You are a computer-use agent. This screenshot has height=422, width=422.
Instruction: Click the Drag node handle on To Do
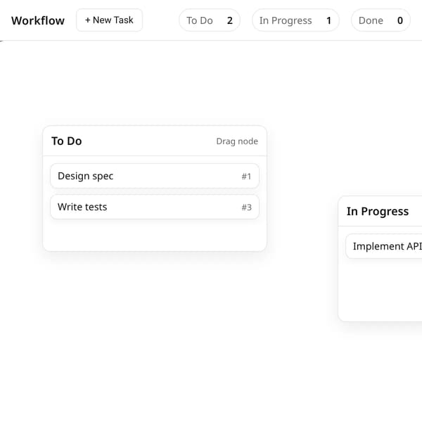click(x=237, y=141)
